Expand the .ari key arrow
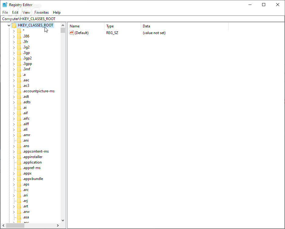The width and height of the screenshot is (285, 229). (14, 196)
